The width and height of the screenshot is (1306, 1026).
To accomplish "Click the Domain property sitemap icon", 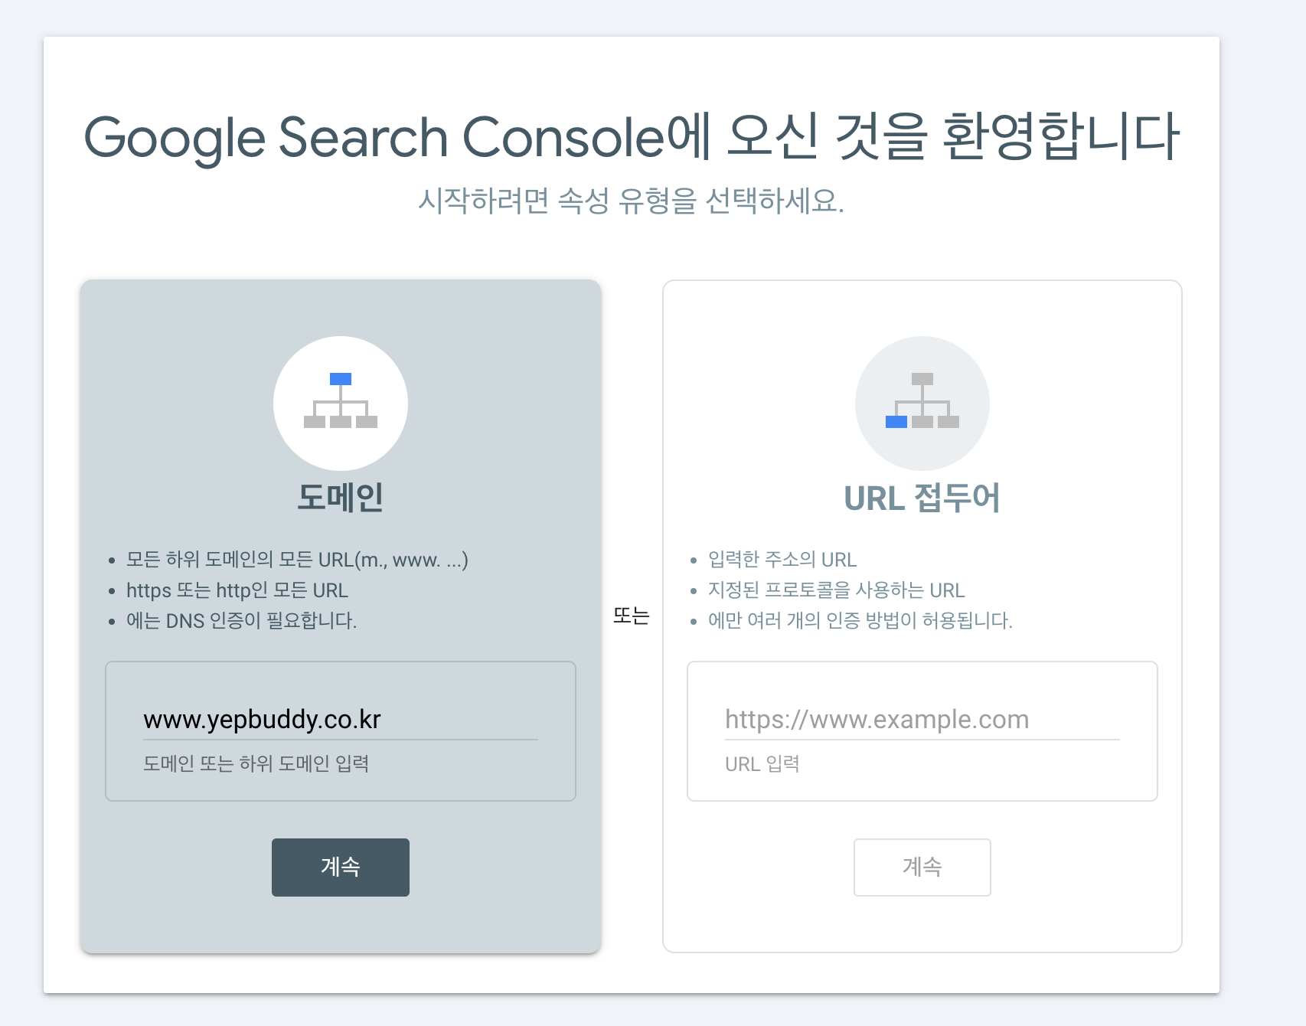I will pyautogui.click(x=341, y=404).
